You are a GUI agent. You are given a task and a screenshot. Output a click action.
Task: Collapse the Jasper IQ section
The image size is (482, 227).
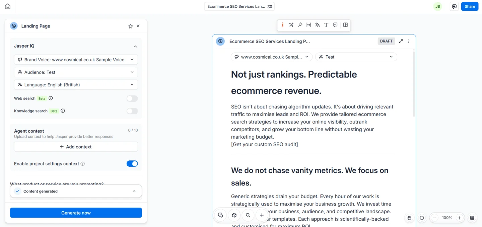[x=135, y=46]
